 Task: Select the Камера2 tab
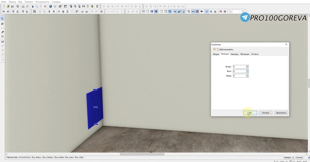pos(300,157)
